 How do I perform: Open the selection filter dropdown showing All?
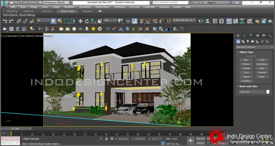(43, 20)
